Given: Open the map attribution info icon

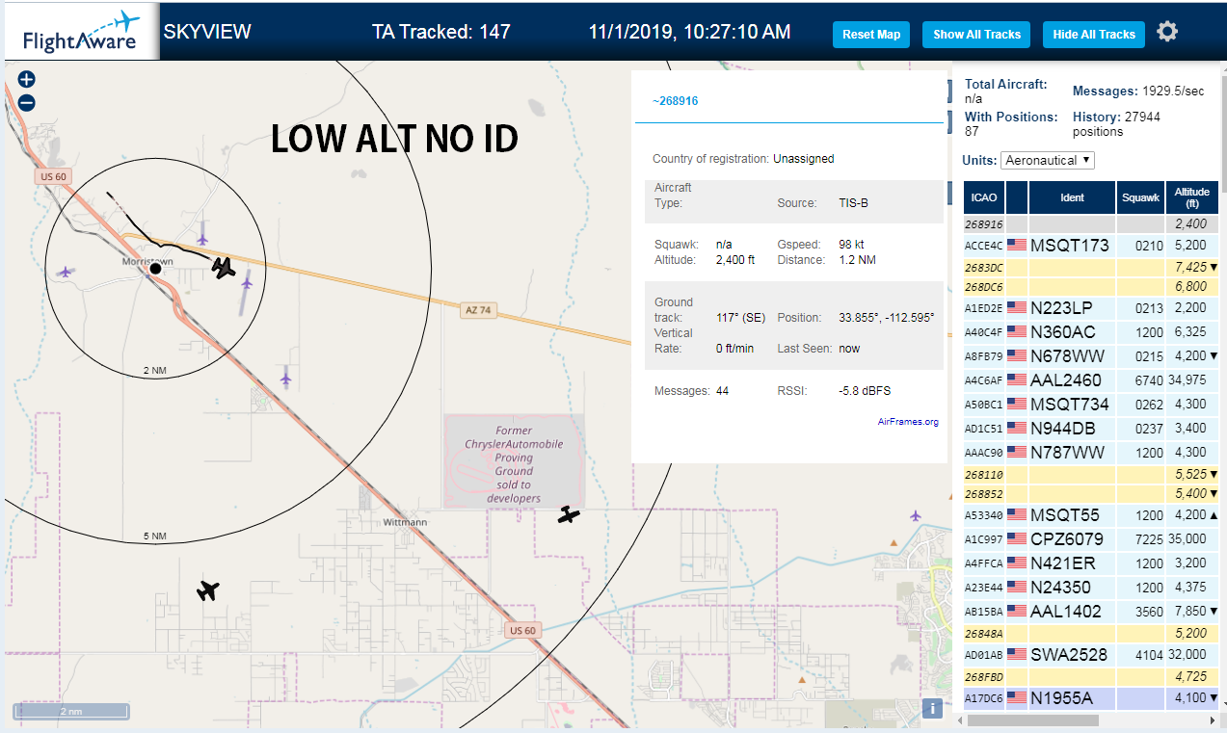Looking at the screenshot, I should coord(932,709).
